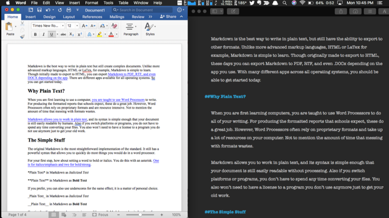This screenshot has height=218, width=389.
Task: Click the share/export icon in Markdown editor
Action: [x=341, y=12]
